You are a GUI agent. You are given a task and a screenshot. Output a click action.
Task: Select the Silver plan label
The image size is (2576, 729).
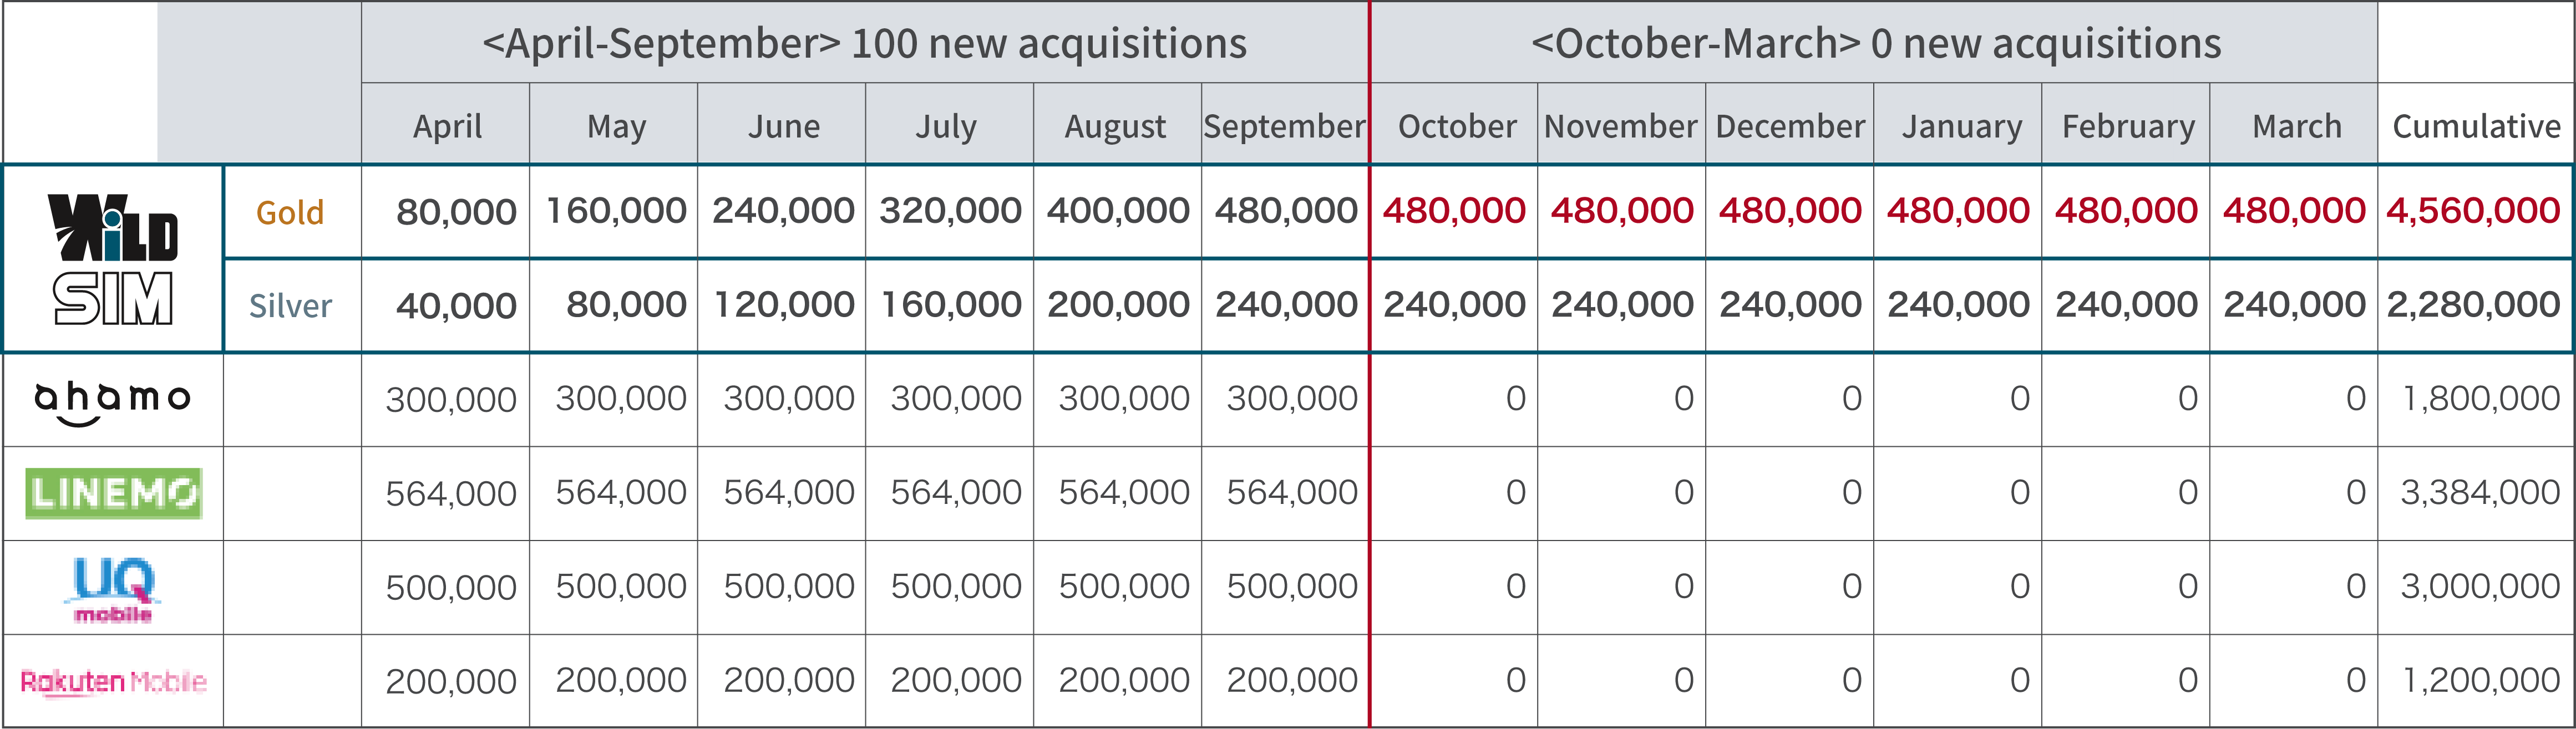pos(290,306)
